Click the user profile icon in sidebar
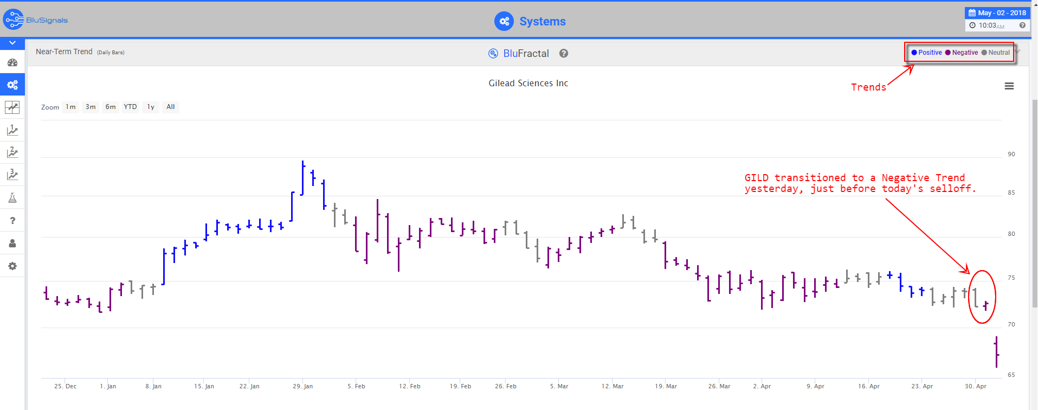Image resolution: width=1038 pixels, height=410 pixels. 12,244
